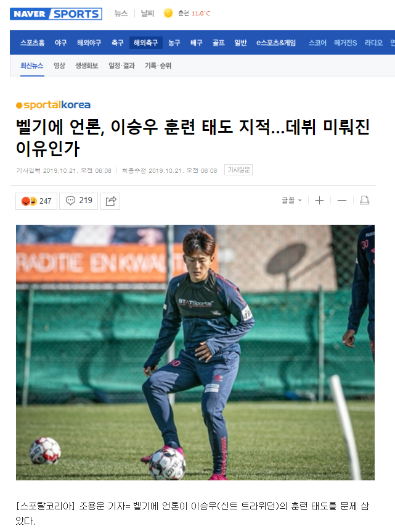The width and height of the screenshot is (395, 531).
Task: Switch to the 영상 tab
Action: 60,65
